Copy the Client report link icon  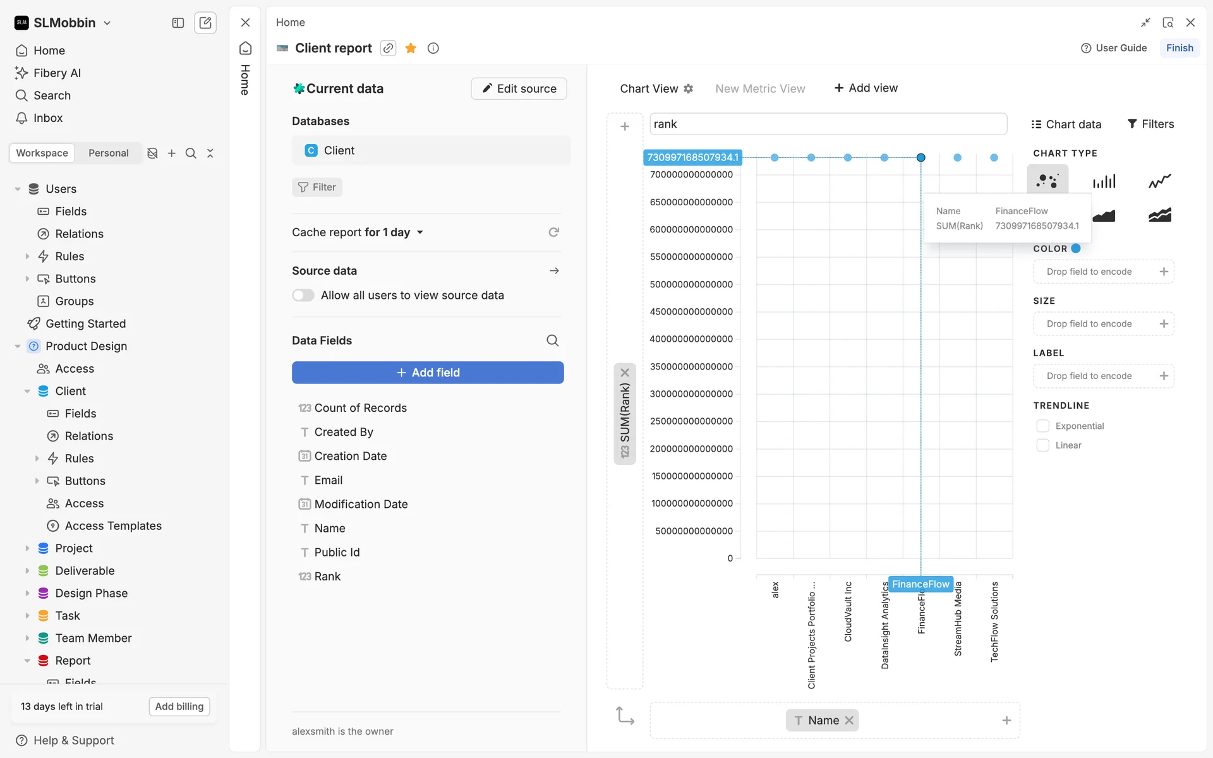coord(388,48)
